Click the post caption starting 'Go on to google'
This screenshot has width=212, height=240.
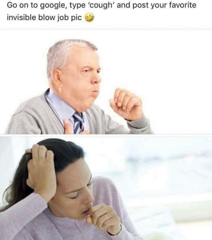pyautogui.click(x=101, y=12)
